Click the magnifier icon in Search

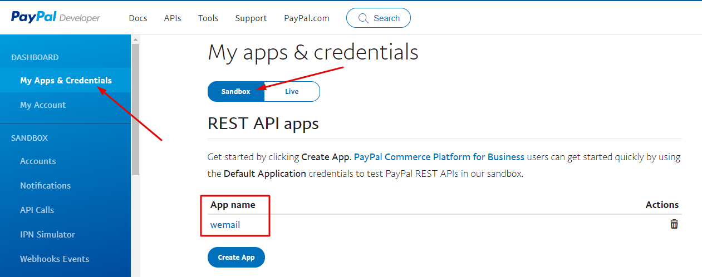364,18
